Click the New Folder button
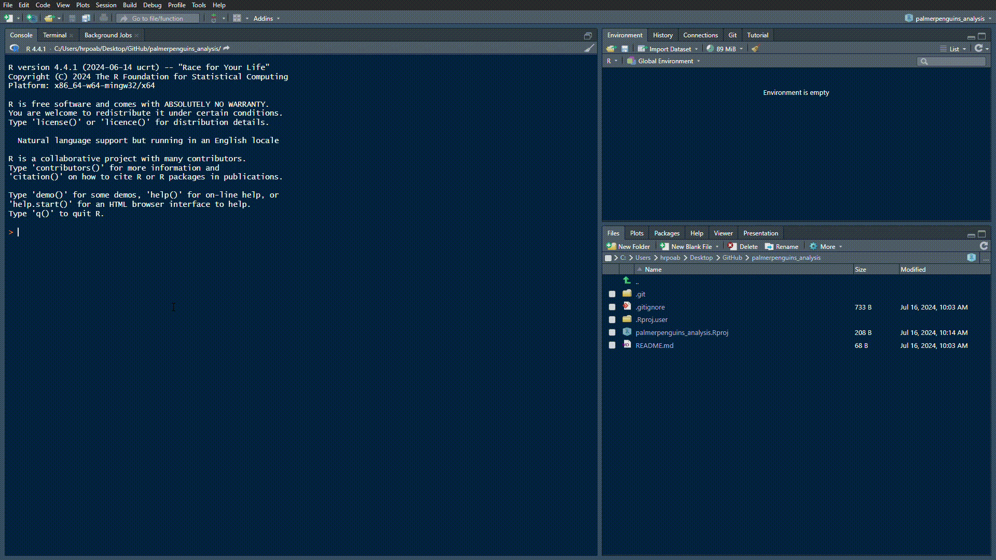This screenshot has width=996, height=560. coord(628,246)
